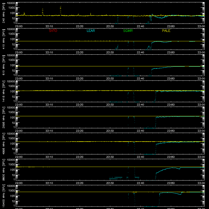The image size is (209, 209).
Task: Click the 22:20 time label under 2695 MHz plot
Action: (x=80, y=131)
